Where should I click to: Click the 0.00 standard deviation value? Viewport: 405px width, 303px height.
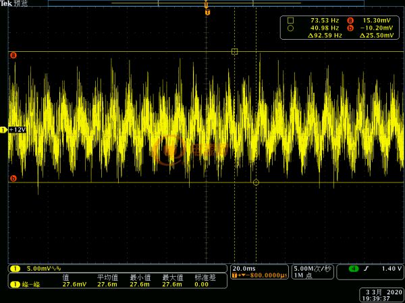click(201, 284)
